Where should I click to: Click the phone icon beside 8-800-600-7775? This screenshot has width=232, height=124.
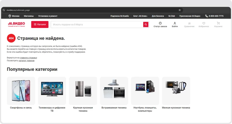[206, 16]
